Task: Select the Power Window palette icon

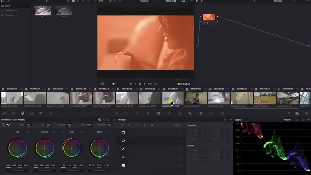Action: tap(158, 113)
